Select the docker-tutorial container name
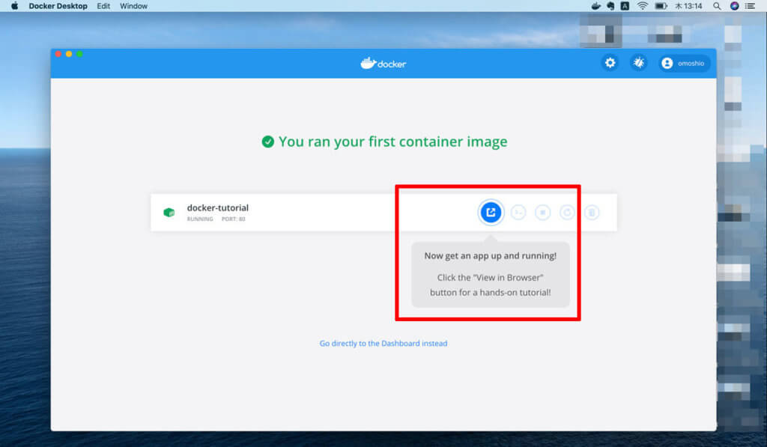This screenshot has height=447, width=767. (x=217, y=207)
